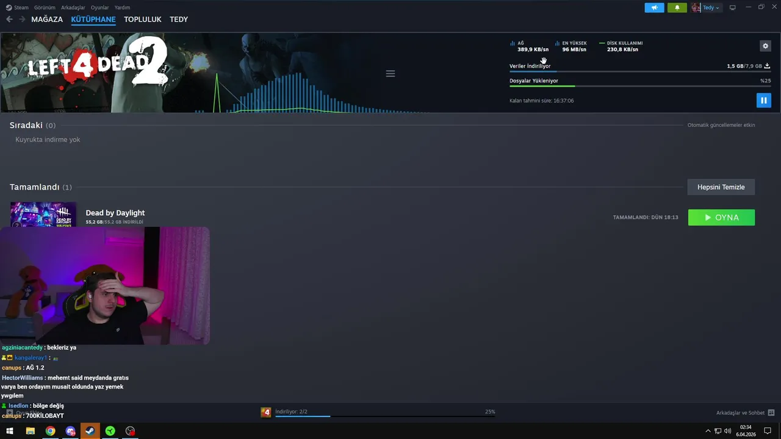Open the Windows notification center
Screen dimensions: 781x439
[768, 431]
